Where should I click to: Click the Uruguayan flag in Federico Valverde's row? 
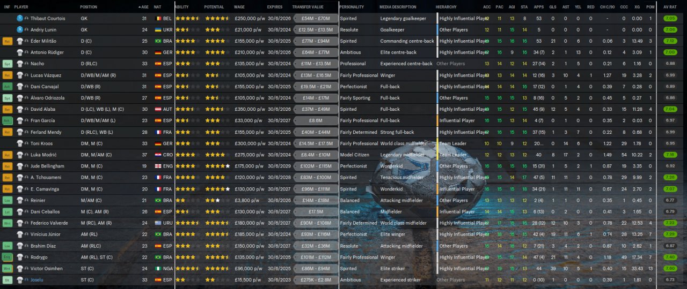click(157, 223)
